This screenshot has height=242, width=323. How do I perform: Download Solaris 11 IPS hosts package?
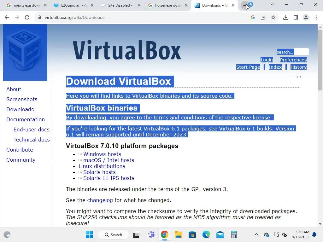[109, 178]
